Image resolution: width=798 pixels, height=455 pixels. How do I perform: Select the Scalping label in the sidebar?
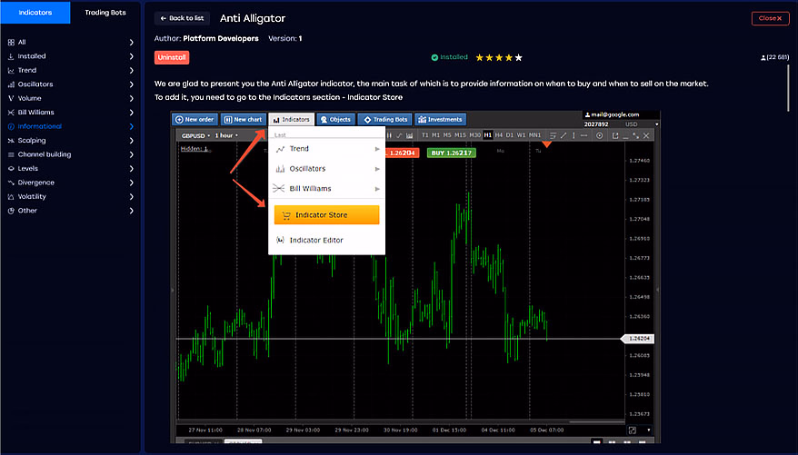tap(32, 140)
